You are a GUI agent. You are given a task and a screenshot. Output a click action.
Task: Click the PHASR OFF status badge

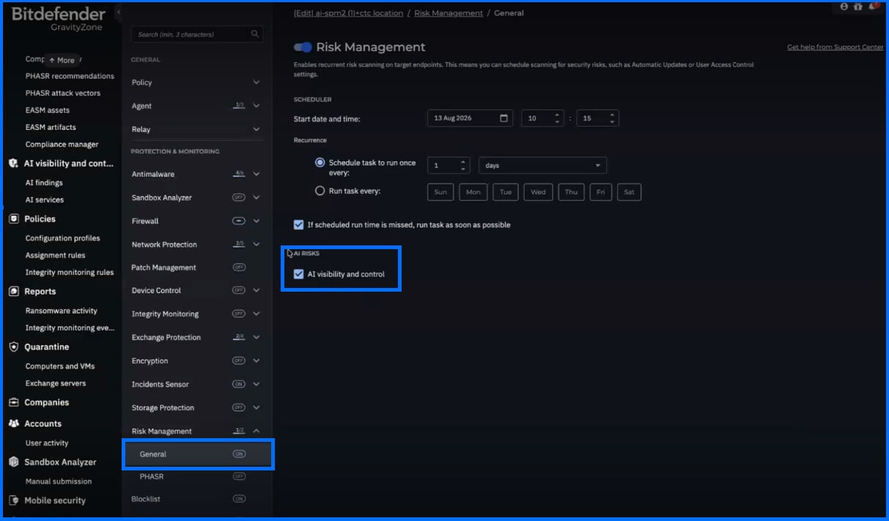tap(239, 476)
